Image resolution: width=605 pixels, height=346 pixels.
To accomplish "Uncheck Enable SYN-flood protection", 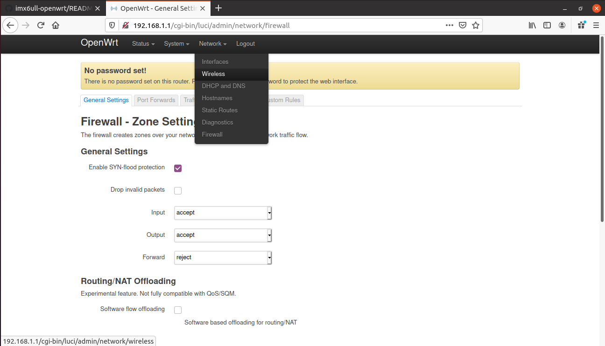I will click(x=178, y=168).
